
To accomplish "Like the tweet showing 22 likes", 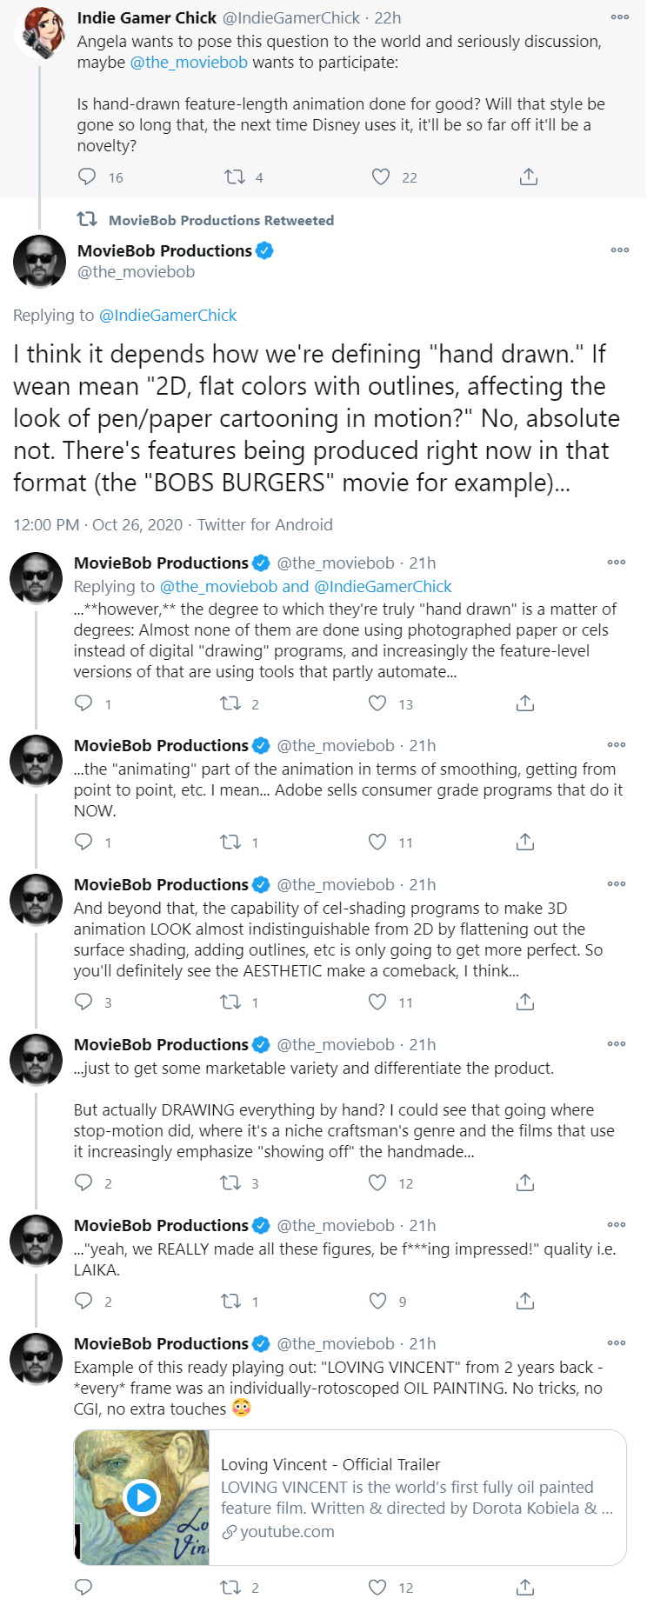I will click(381, 177).
